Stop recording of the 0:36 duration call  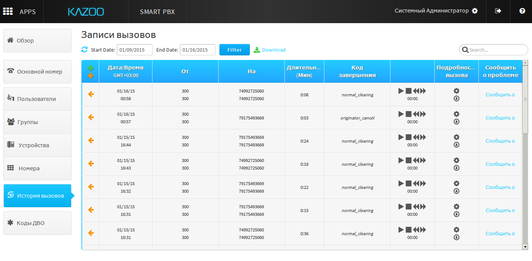[x=408, y=230]
